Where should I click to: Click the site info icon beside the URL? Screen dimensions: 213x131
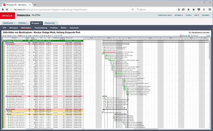pos(11,10)
